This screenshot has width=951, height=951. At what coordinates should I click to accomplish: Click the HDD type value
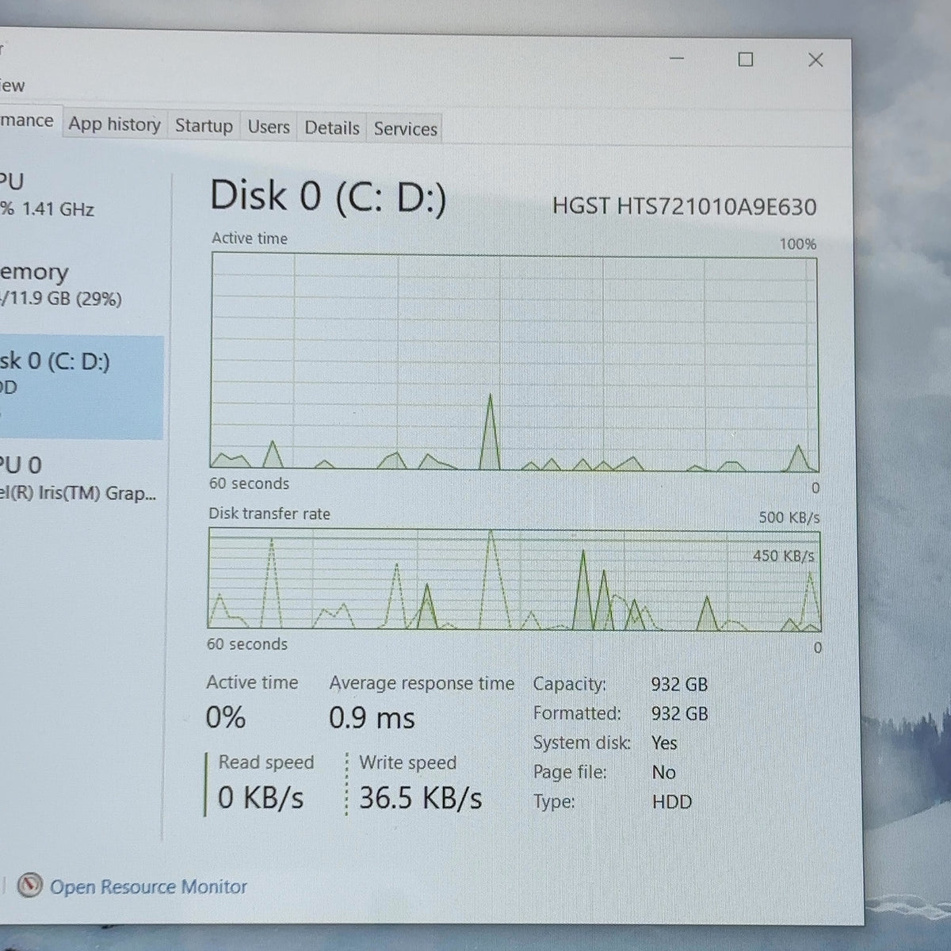pos(672,802)
